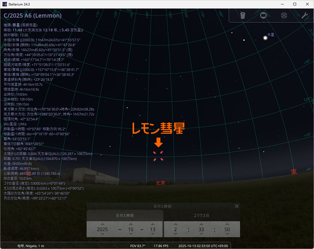Toggle the Telrad sight icon
The height and width of the screenshot is (249, 314).
(x=284, y=15)
